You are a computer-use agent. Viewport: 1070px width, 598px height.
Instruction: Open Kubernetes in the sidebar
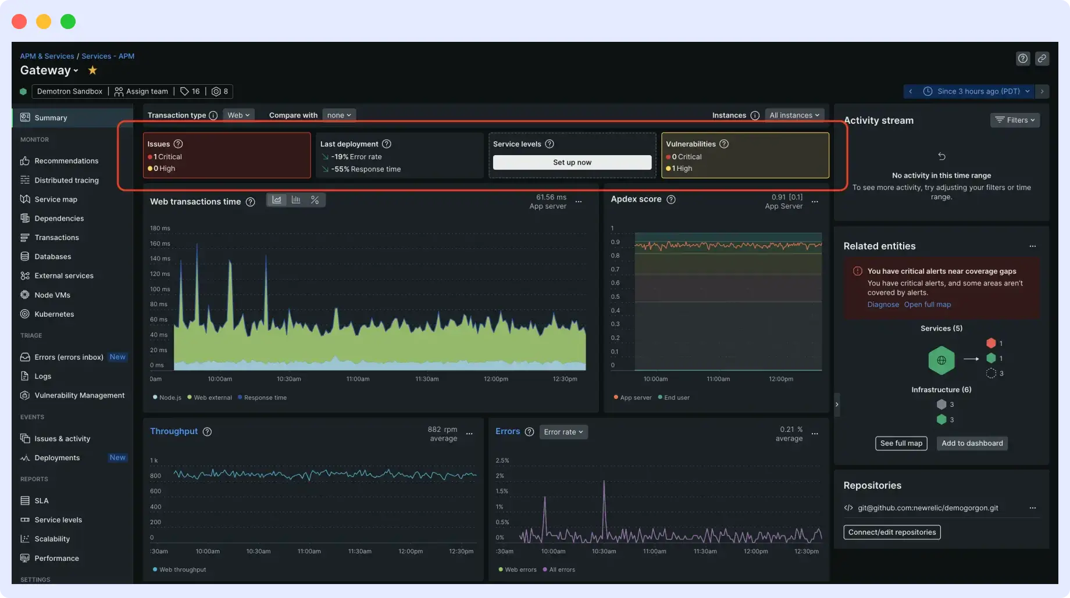pyautogui.click(x=54, y=314)
